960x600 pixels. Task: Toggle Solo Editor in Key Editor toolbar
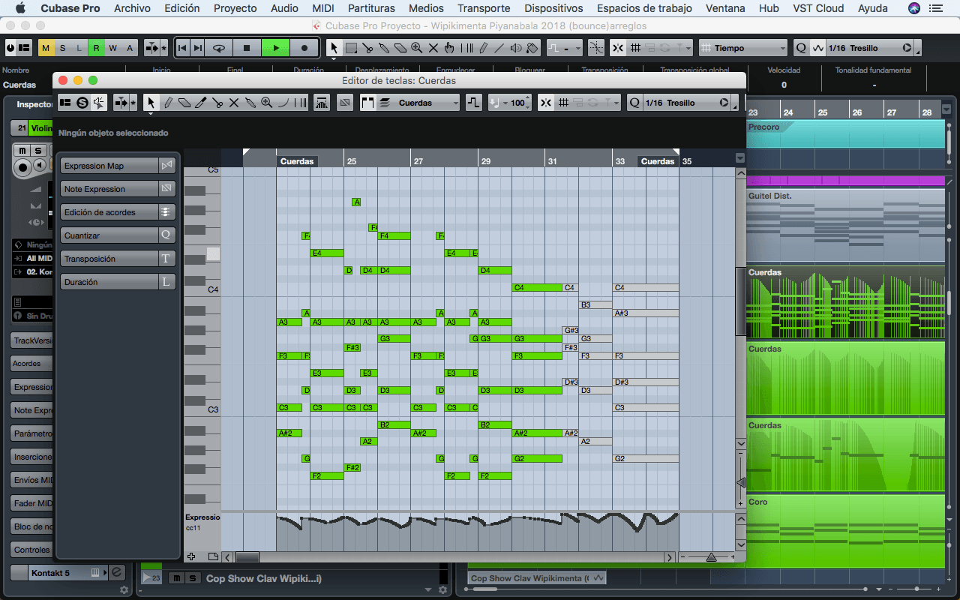(82, 103)
